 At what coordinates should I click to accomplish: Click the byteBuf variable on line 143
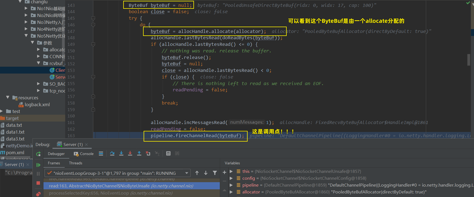(x=160, y=5)
